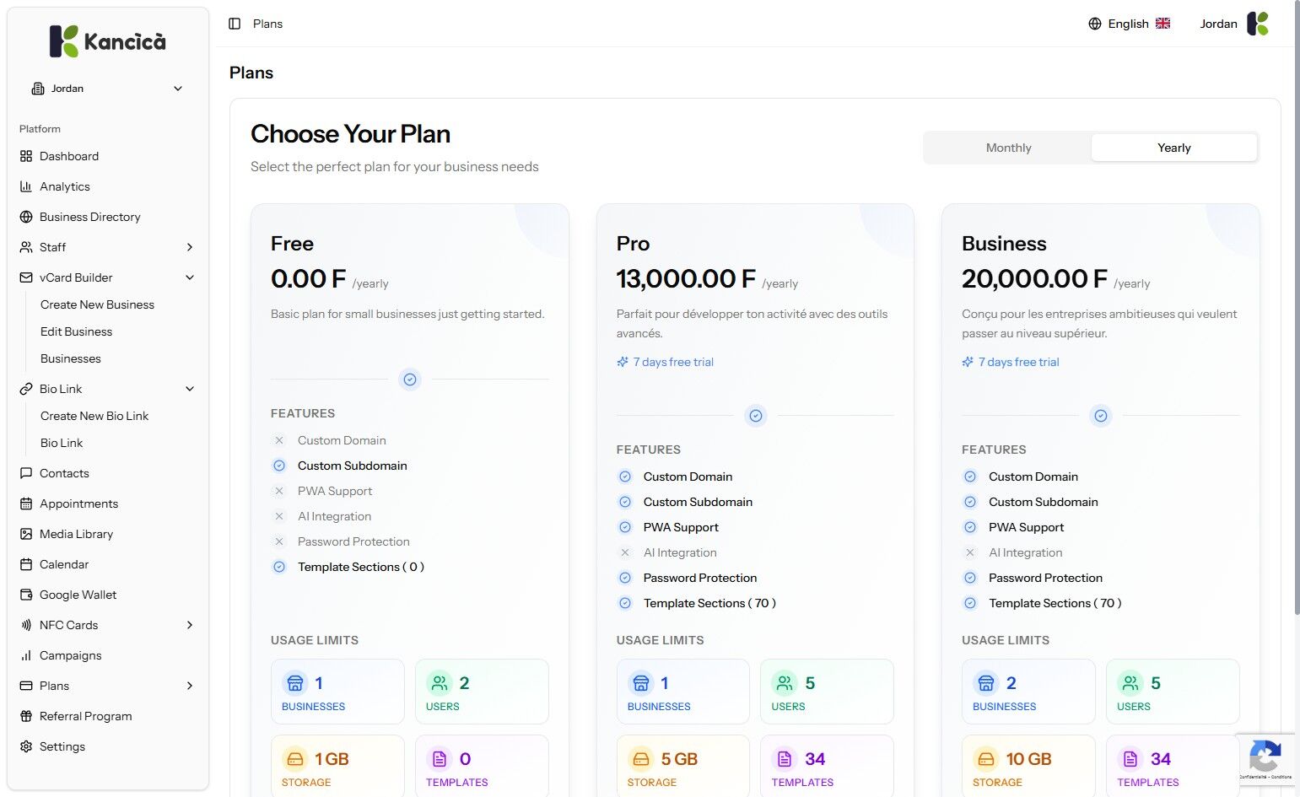Open Settings via the gear icon

coord(26,746)
